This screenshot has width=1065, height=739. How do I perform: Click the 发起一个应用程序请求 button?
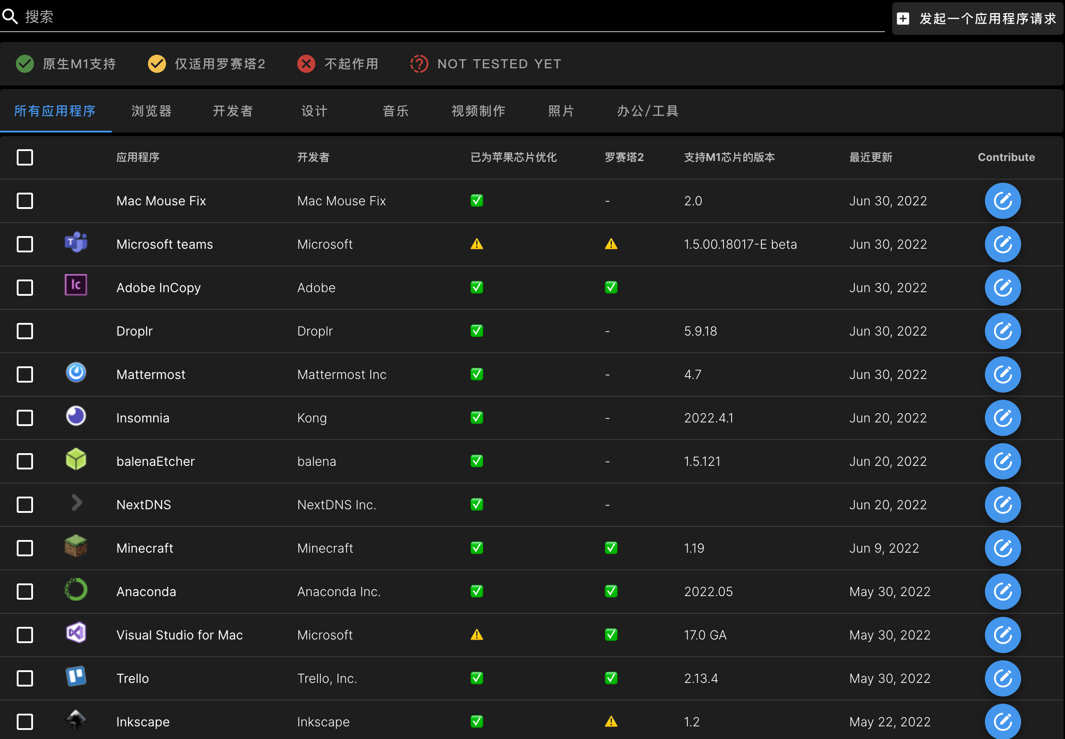click(x=977, y=19)
